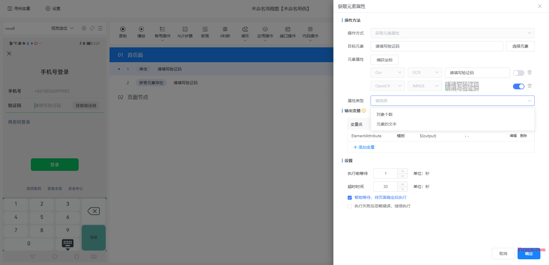Open the 常用操作 toolbar menu
Screen dimensions: 549x265
coord(162,34)
